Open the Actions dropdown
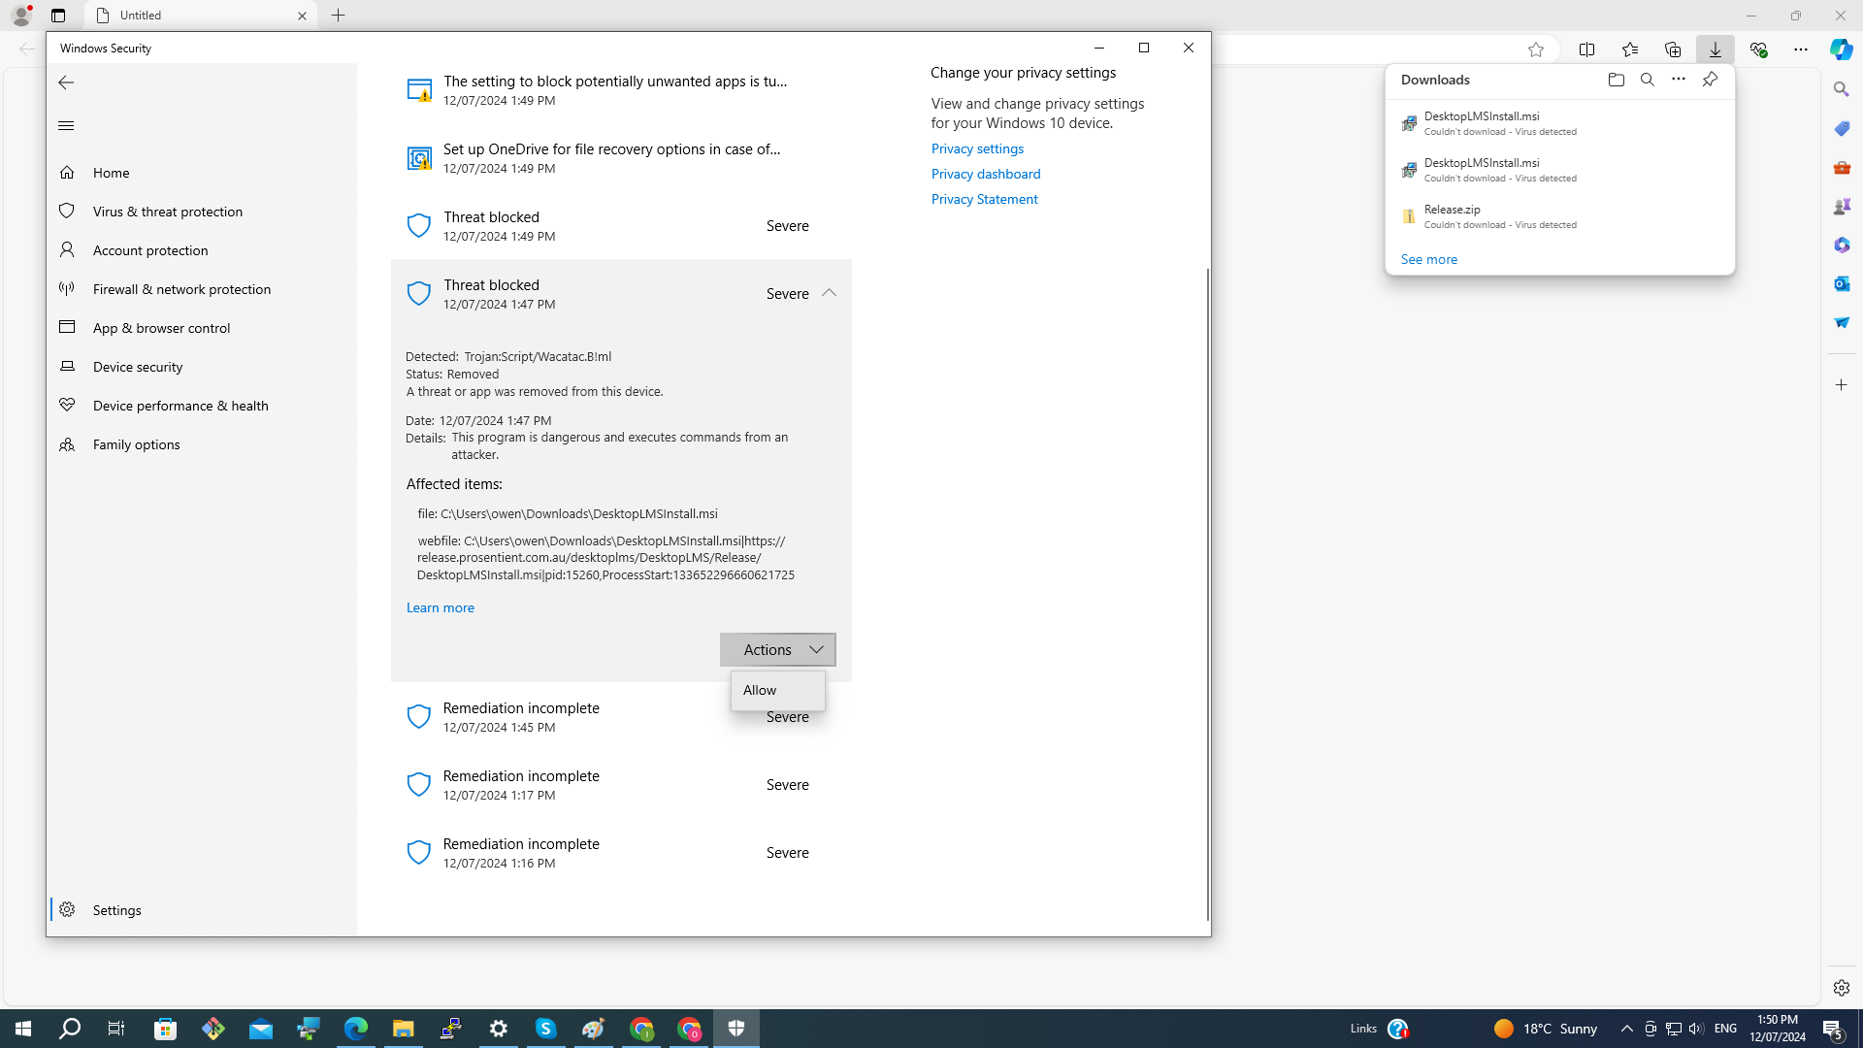Screen dimensions: 1863x1048 click(778, 650)
